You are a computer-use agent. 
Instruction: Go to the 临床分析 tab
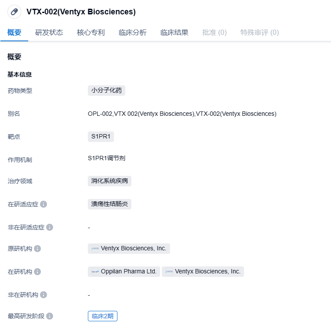click(x=133, y=33)
